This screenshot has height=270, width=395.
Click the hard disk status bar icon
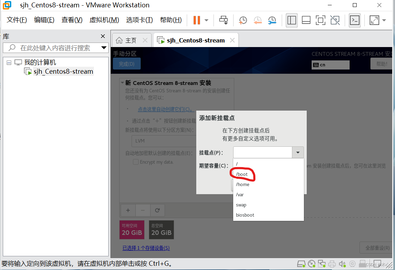(x=301, y=264)
